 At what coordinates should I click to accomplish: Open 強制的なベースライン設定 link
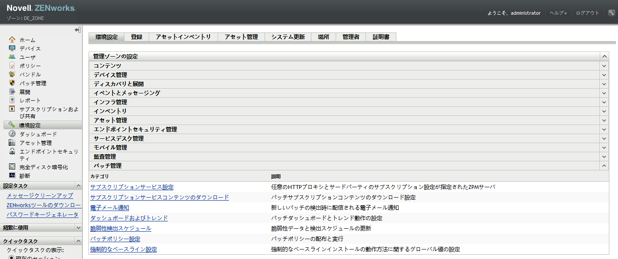(x=124, y=249)
